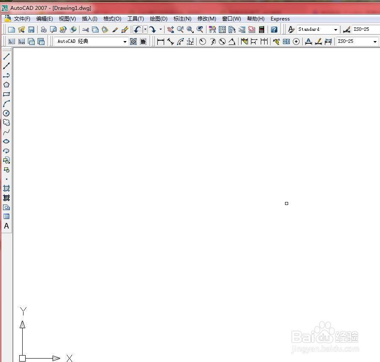380x362 pixels.
Task: Select the Construction Line tool
Action: (x=6, y=66)
